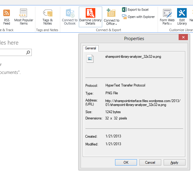Click the PNG file icon in Properties
Image resolution: width=193 pixels, height=173 pixels.
[90, 59]
